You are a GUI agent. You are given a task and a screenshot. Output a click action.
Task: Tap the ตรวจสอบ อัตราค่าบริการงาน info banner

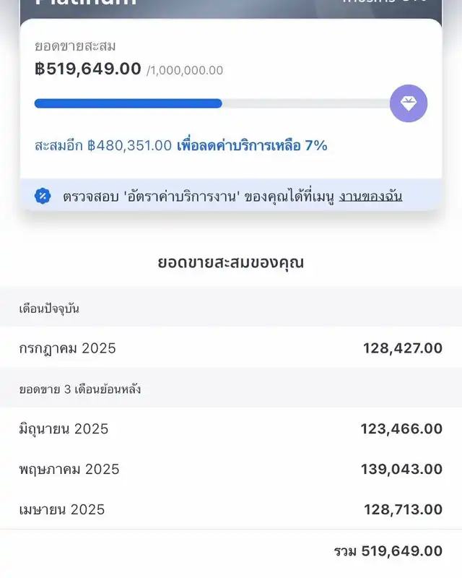[x=231, y=195]
